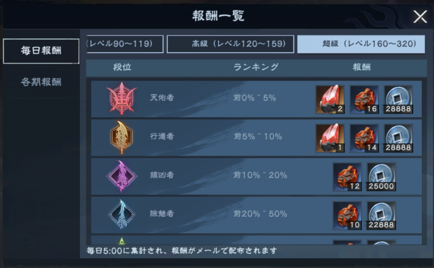Tap coin reward 28888 in 天佑者 row
Viewport: 434px width, 268px height.
tap(399, 100)
